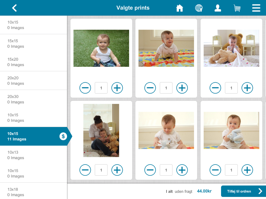Increase quantity for teddy bear photo
Image resolution: width=266 pixels, height=199 pixels.
click(247, 88)
